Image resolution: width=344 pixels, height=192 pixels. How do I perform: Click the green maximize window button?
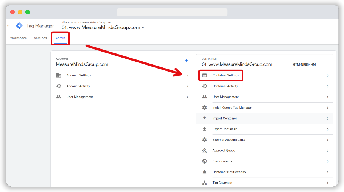click(x=27, y=12)
